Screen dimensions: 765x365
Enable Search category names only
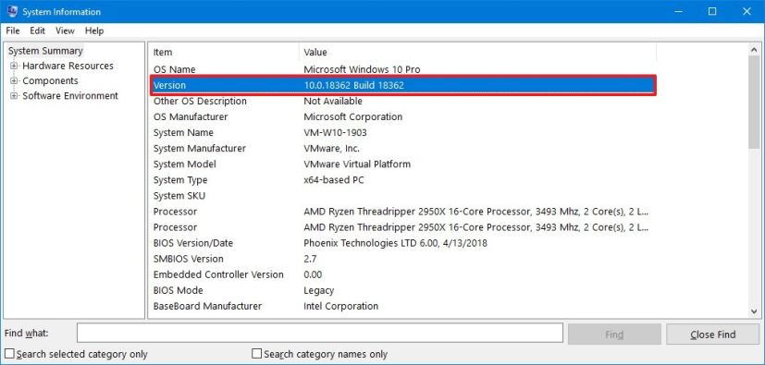pos(256,354)
